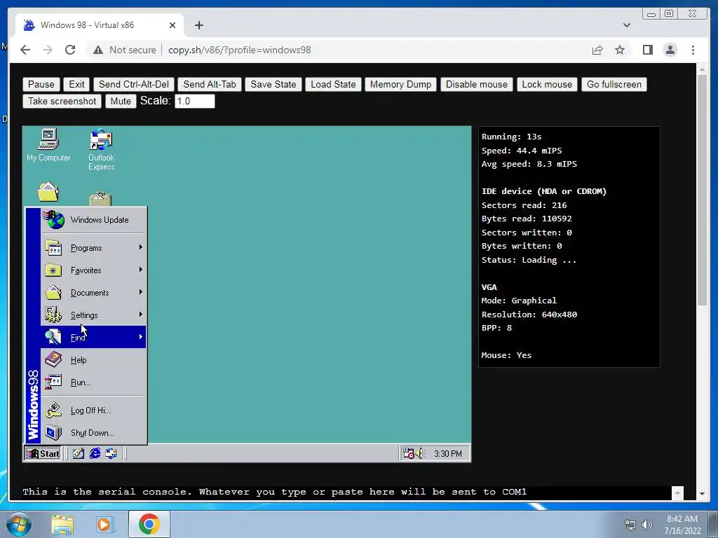Expand Documents submenu arrow

tap(140, 292)
